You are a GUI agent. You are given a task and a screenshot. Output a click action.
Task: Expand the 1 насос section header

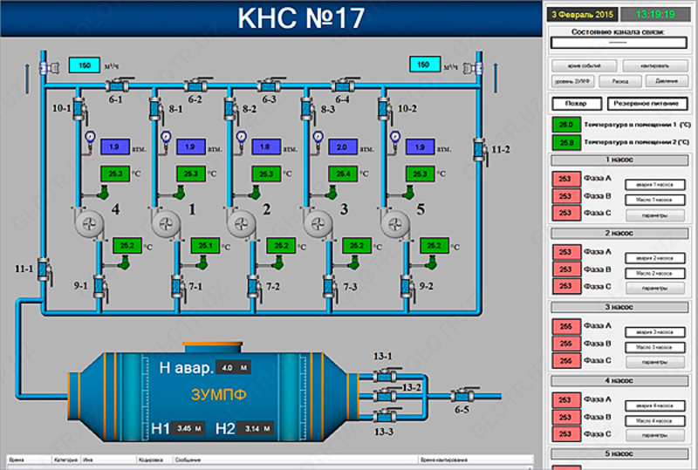pyautogui.click(x=619, y=160)
